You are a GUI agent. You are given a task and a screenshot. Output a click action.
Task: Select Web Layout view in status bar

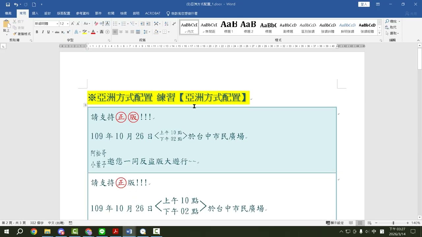pyautogui.click(x=370, y=223)
